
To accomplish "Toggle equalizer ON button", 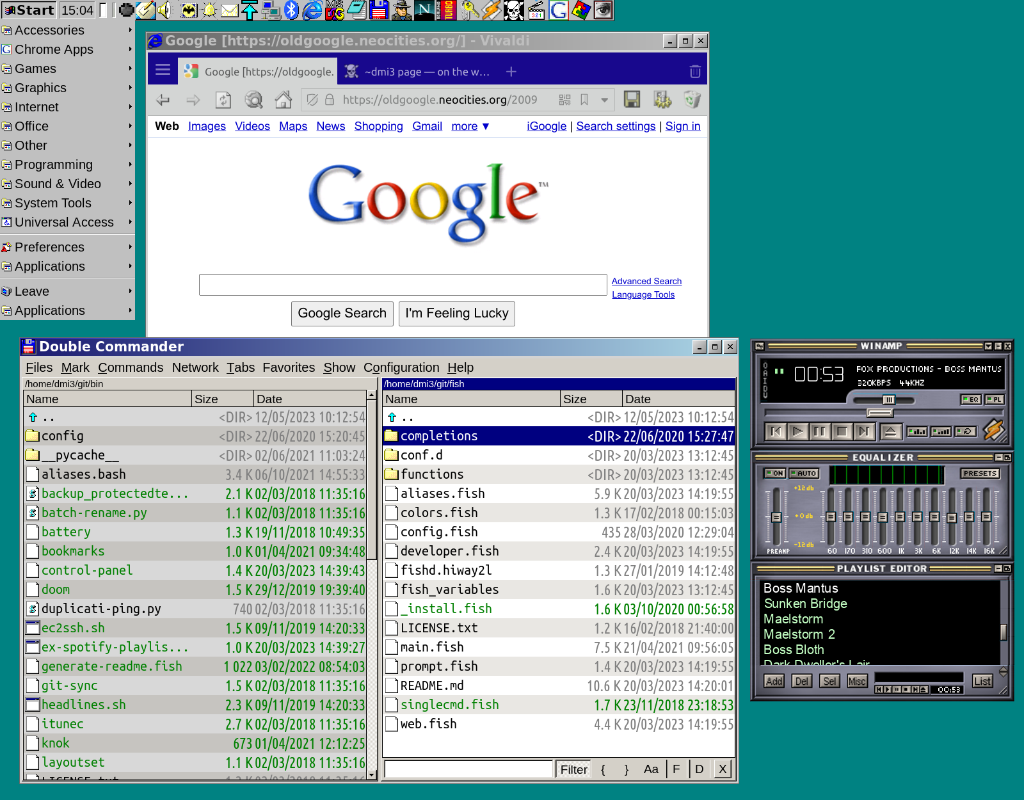I will (774, 474).
